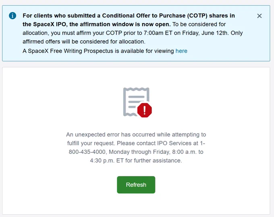Click the red exclamation stop-sign badge

pos(145,110)
